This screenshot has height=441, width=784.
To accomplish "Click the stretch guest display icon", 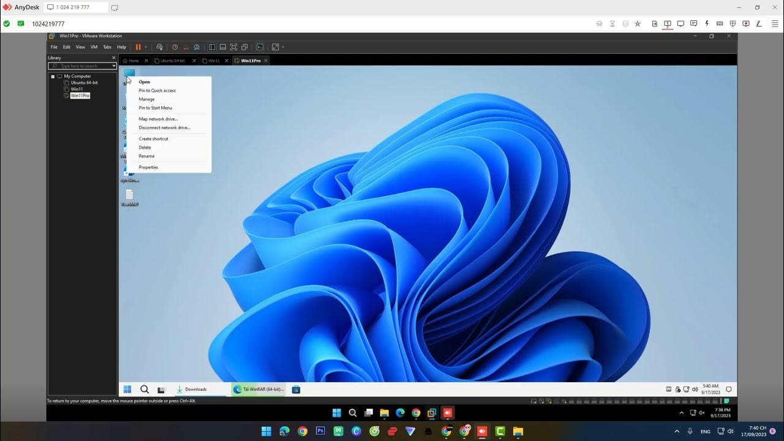I will pos(275,47).
